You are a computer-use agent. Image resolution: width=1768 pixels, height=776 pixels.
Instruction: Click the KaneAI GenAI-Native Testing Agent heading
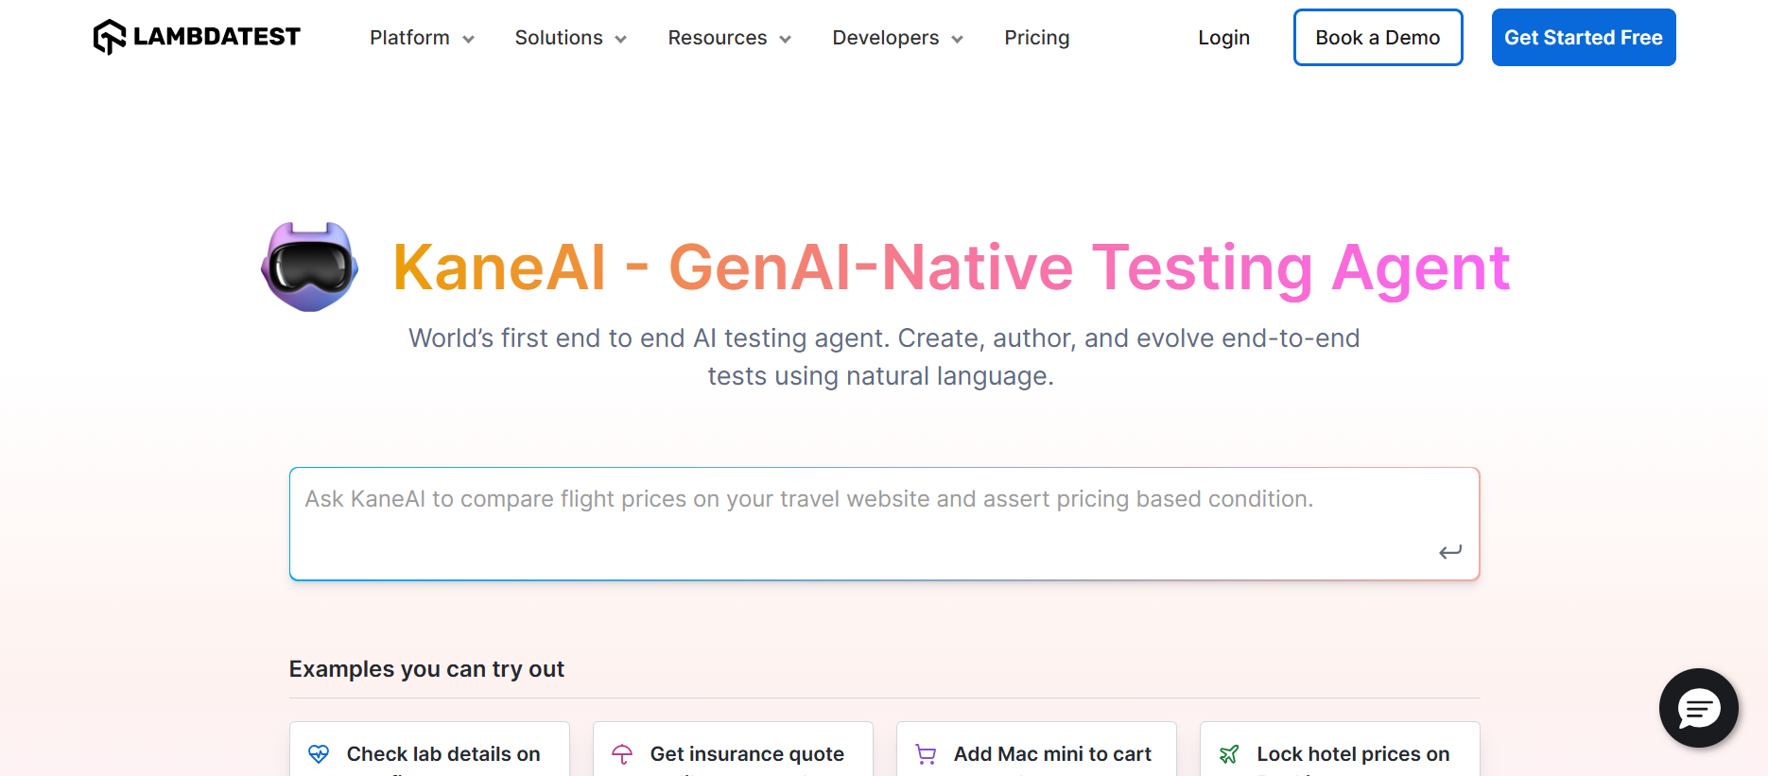click(x=951, y=267)
